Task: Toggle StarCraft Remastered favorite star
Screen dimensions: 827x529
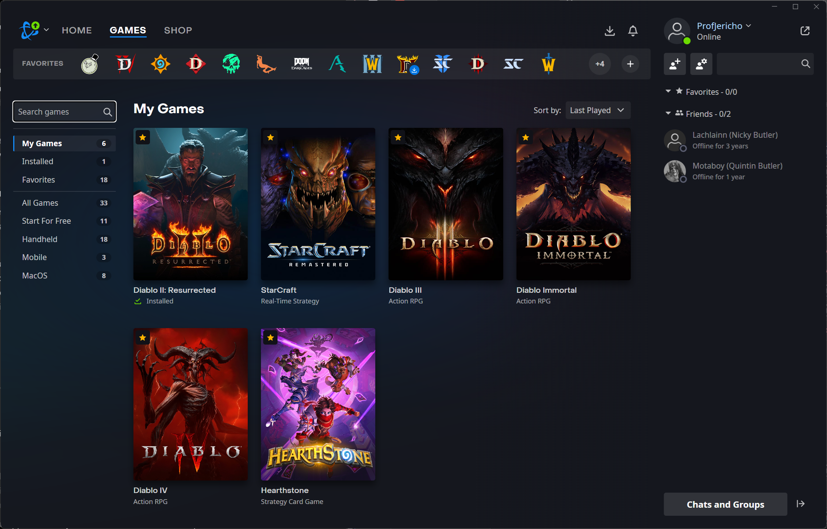Action: point(271,137)
